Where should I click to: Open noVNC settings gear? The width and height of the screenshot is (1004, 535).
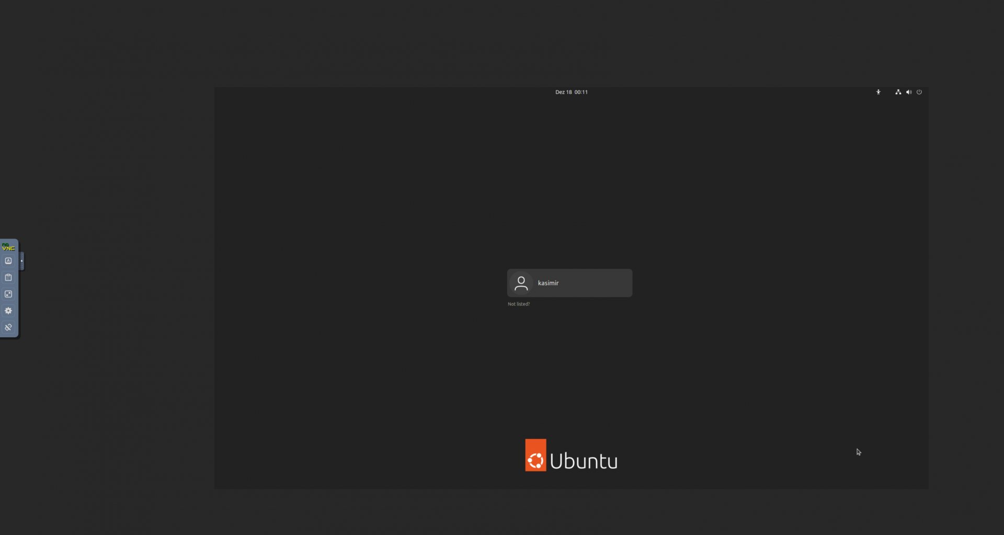click(x=8, y=311)
